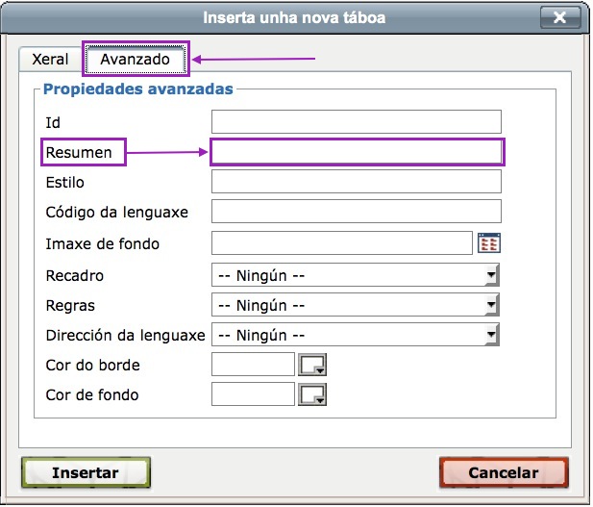Click the Estilo label
593x507 pixels.
[65, 183]
